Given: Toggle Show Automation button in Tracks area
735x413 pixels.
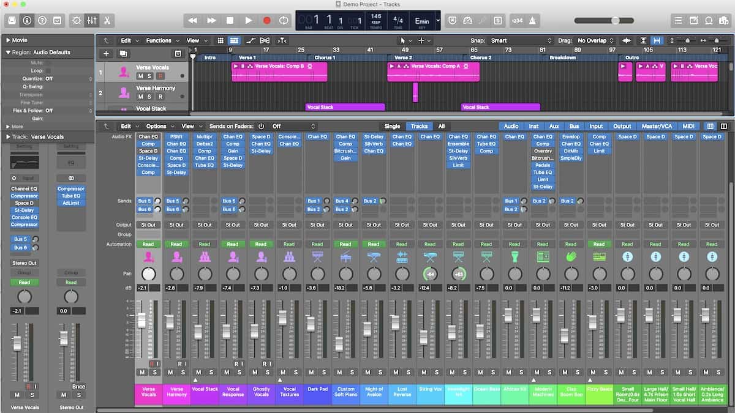Looking at the screenshot, I should (251, 40).
